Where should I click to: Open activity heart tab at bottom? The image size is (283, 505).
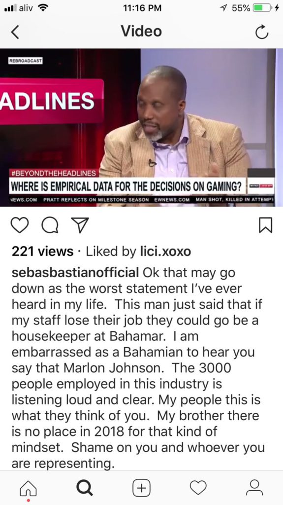tap(198, 488)
